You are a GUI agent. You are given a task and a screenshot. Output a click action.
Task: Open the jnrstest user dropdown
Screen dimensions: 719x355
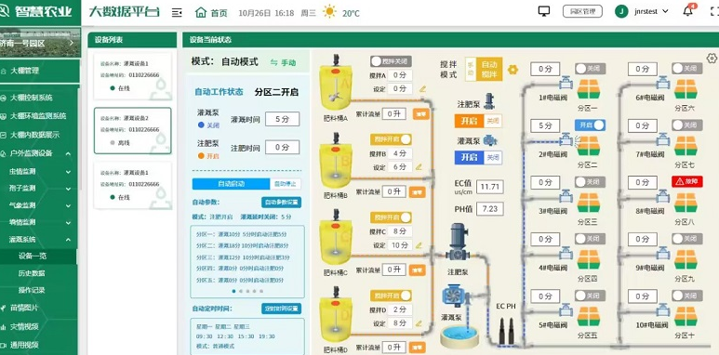click(x=642, y=11)
